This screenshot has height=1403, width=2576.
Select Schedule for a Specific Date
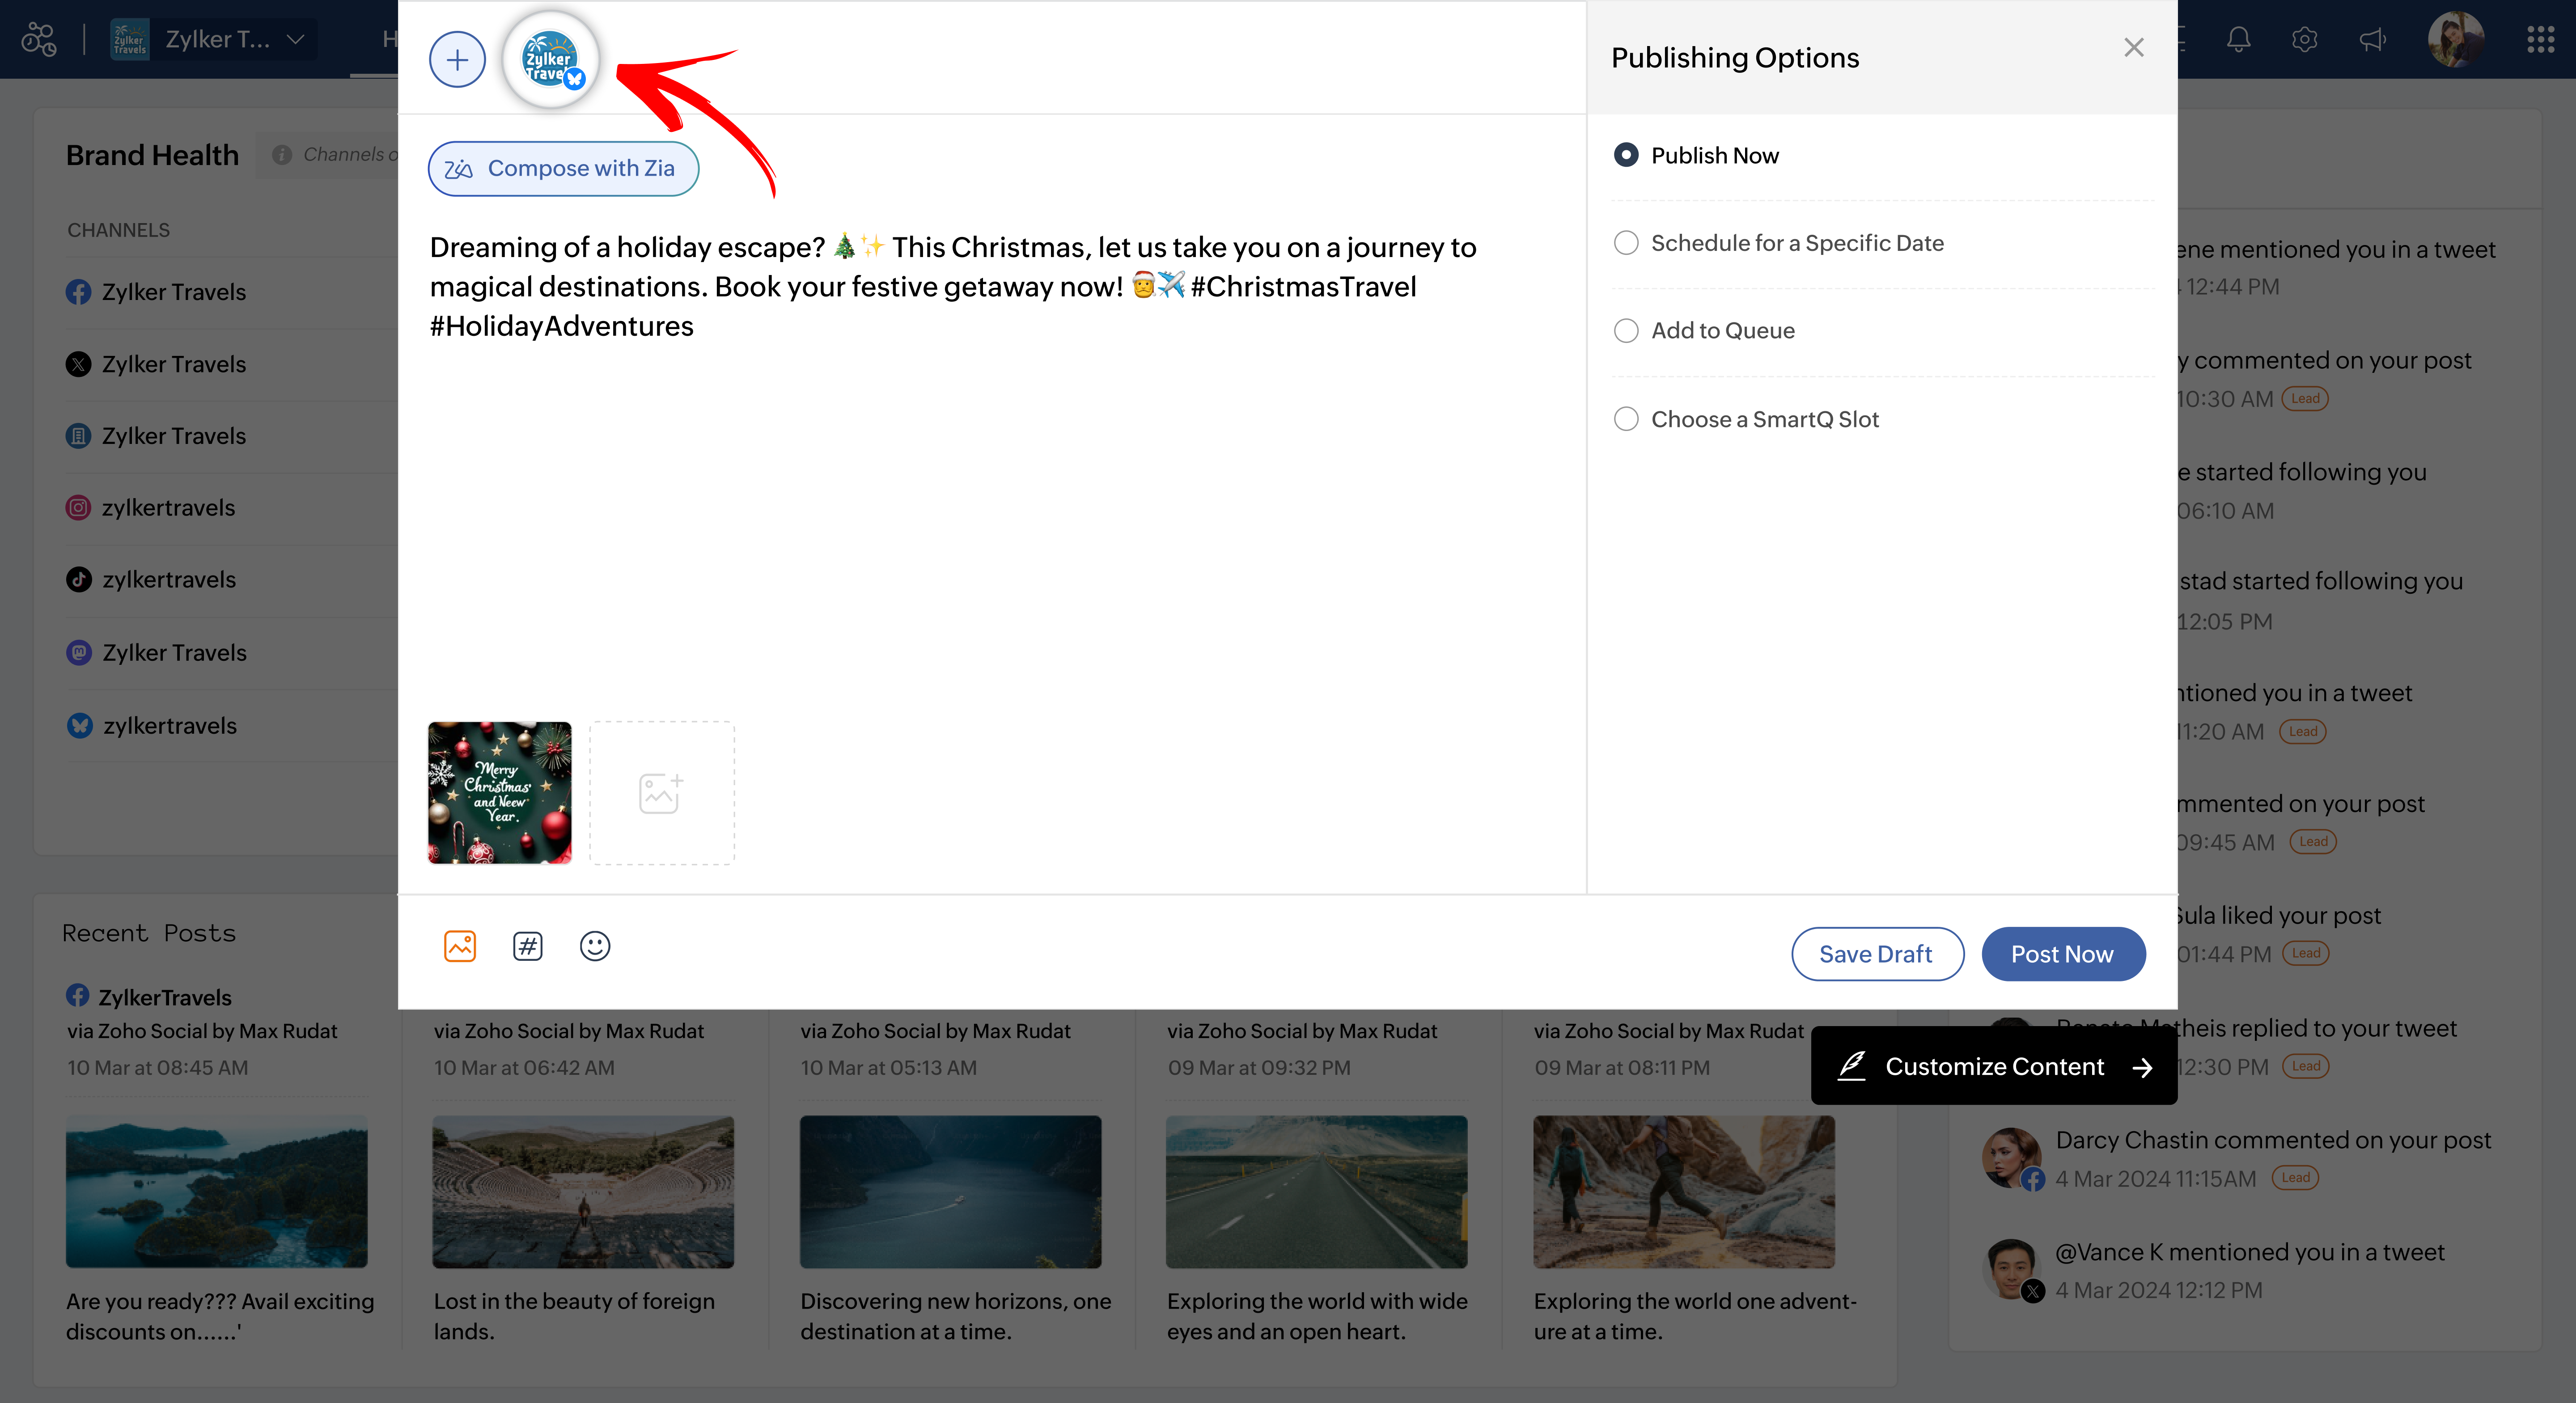[x=1626, y=243]
